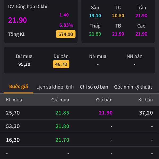Viewport: 159px width, 159px height.
Task: Tap the Dư bán value 46,70
Action: coord(61,64)
